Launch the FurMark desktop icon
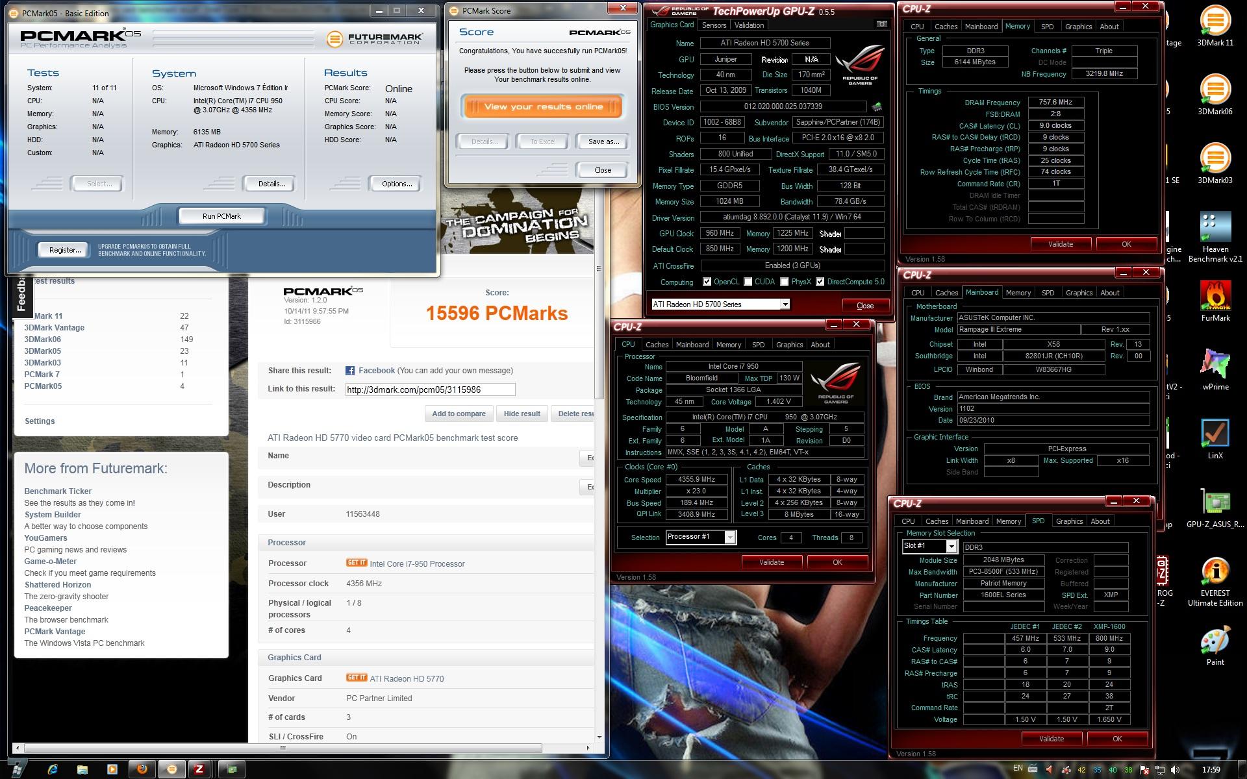This screenshot has width=1247, height=779. 1215,301
